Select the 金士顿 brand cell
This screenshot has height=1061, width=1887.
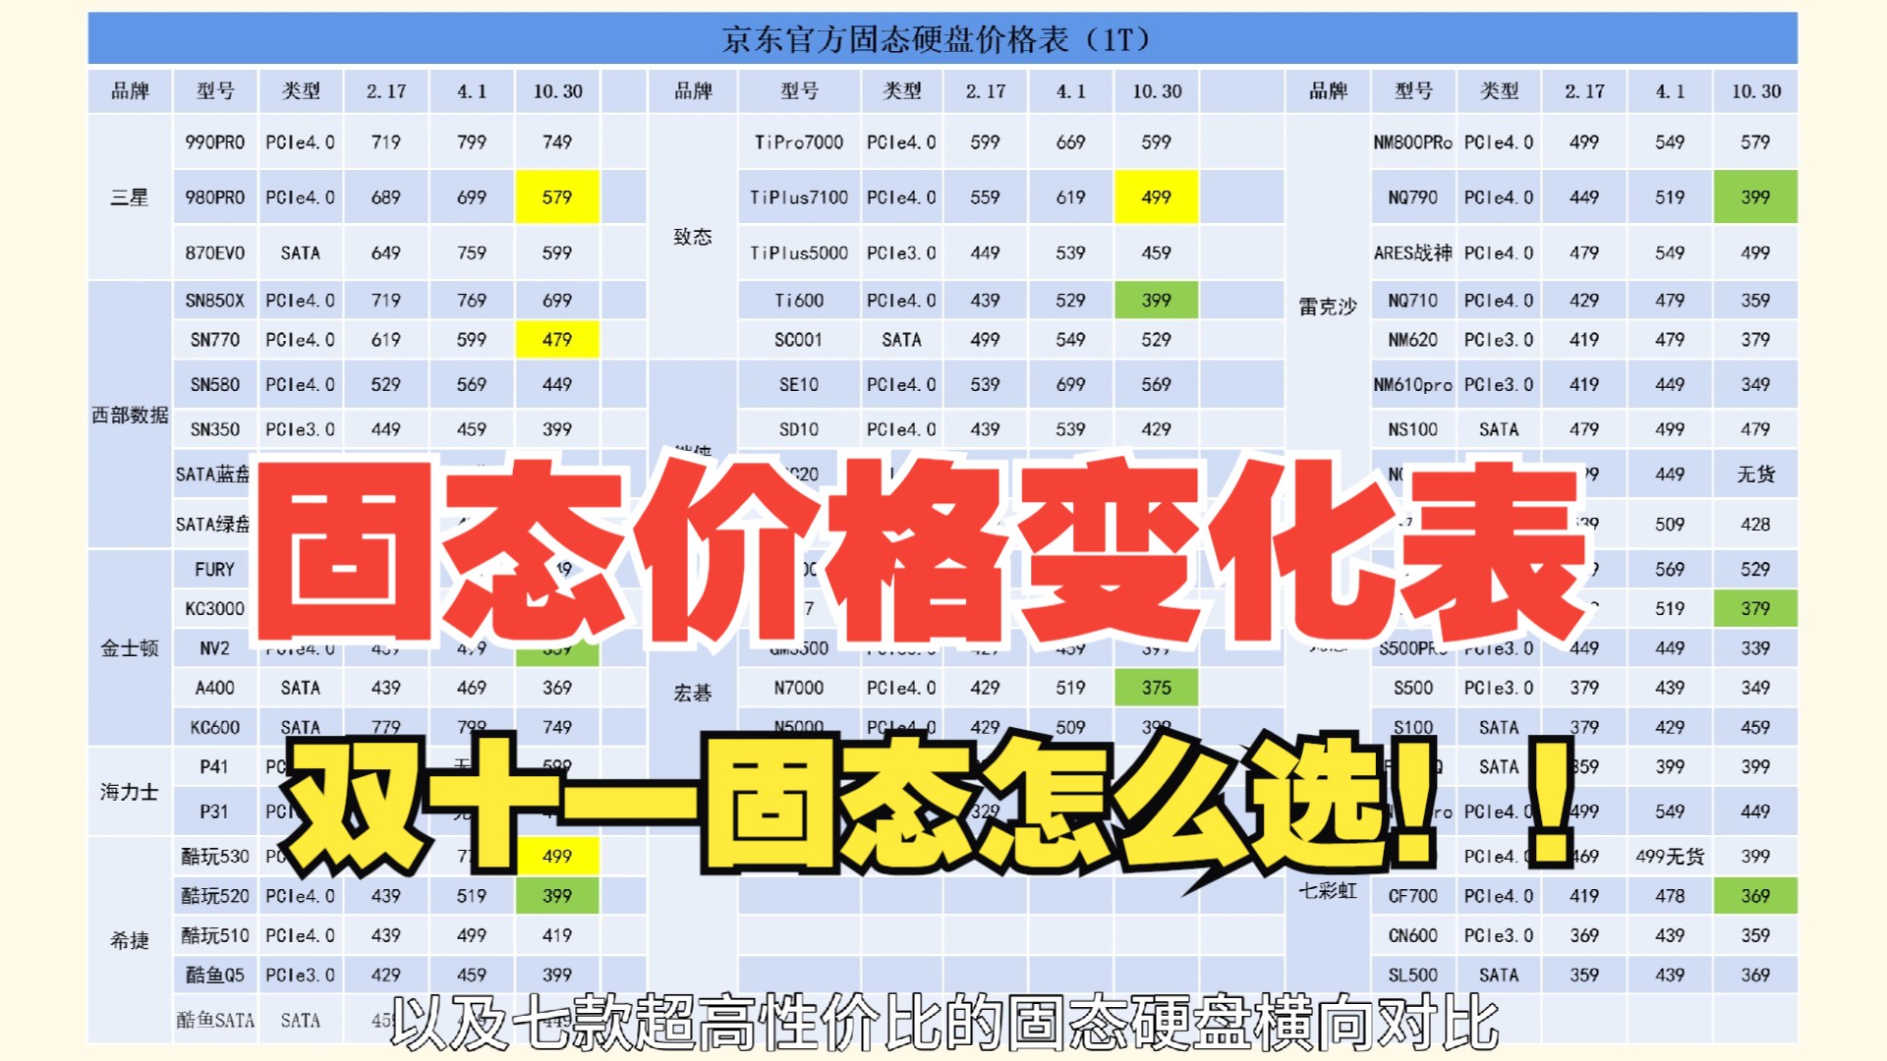tap(130, 648)
